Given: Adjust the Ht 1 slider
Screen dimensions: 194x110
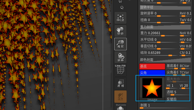Looking at the screenshot, I should click(x=172, y=86).
